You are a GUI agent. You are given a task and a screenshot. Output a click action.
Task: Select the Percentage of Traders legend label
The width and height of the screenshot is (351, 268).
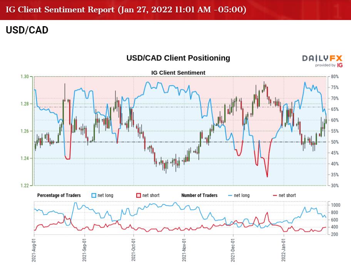click(59, 196)
